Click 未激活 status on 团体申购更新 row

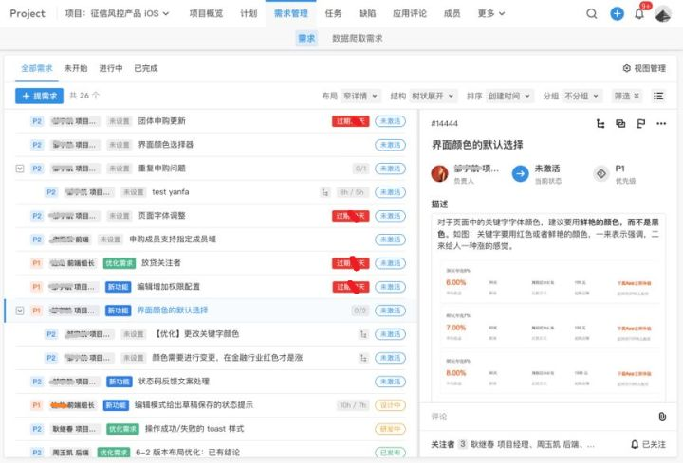tap(390, 121)
